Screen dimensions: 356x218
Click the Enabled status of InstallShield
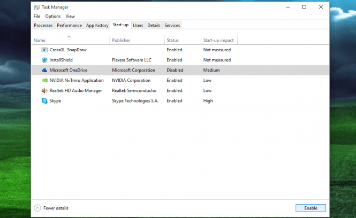coord(175,60)
